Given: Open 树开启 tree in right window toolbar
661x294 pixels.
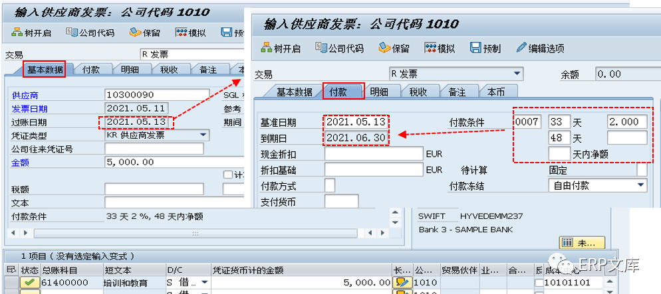Looking at the screenshot, I should 266,48.
